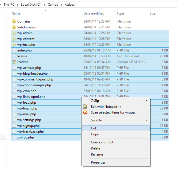Click the wp-links-opml.php file icon
Screen dimensions: 177x170
tap(14, 97)
